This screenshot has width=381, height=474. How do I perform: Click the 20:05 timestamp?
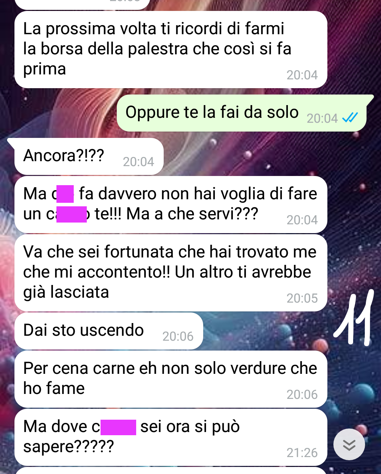pos(302,298)
